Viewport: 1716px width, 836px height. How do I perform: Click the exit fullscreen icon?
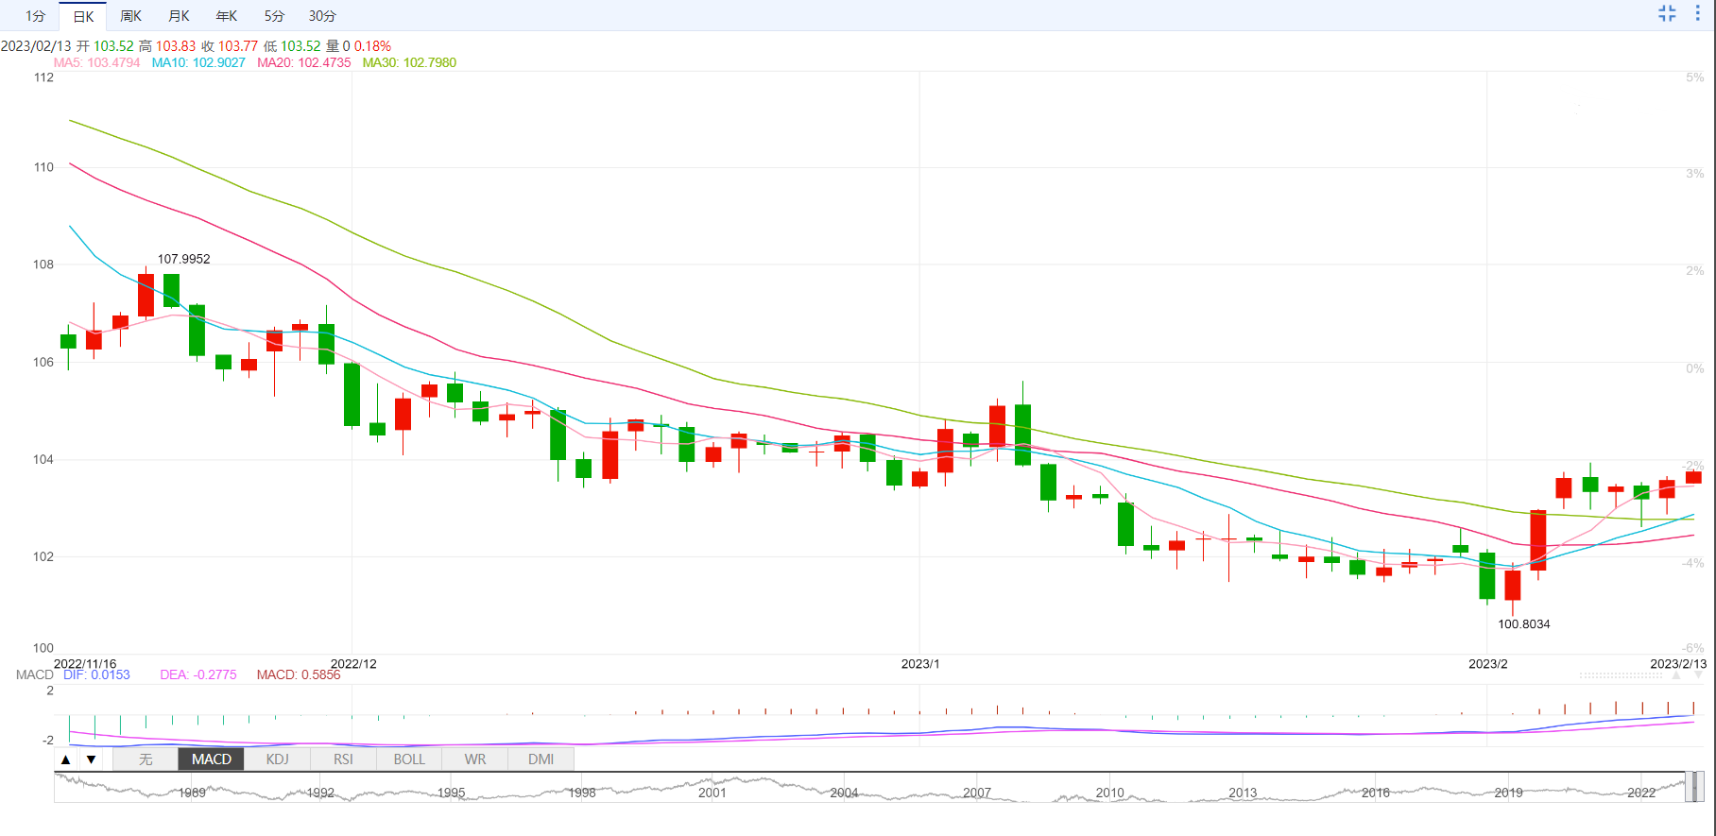click(1667, 13)
